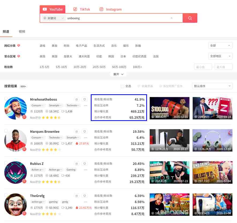Click the red search magnifier button

(190, 18)
